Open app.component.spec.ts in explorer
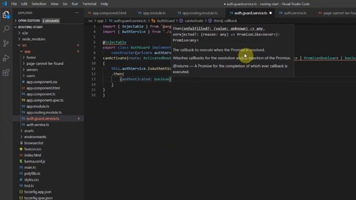Viewport: 356px width, 200px height. tap(45, 100)
